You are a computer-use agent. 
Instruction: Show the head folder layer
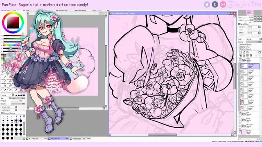[240, 119]
